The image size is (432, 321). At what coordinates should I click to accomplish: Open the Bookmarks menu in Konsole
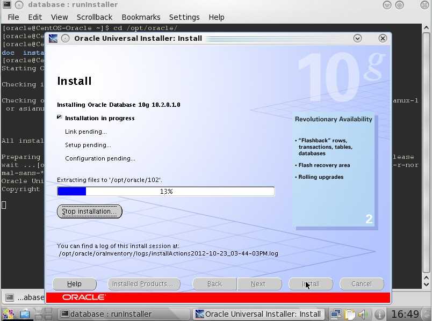coord(141,17)
